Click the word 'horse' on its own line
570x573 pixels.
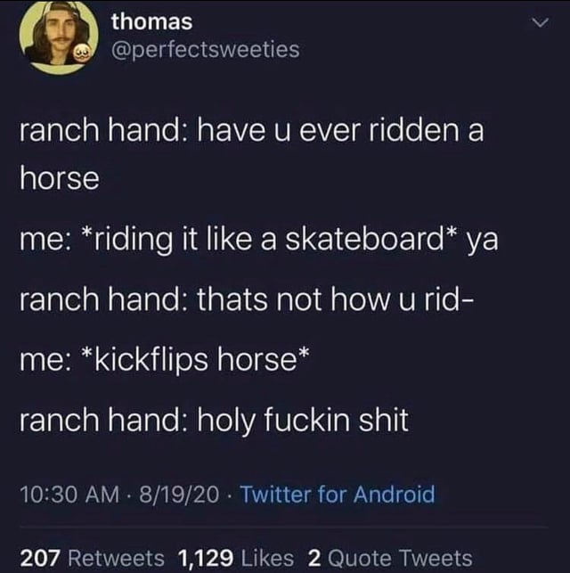point(60,178)
